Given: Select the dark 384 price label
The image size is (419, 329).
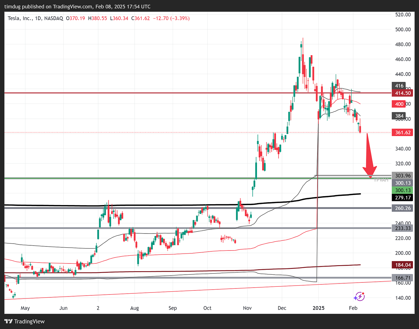Looking at the screenshot, I should [399, 116].
